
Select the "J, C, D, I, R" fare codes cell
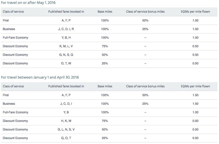tap(66, 29)
